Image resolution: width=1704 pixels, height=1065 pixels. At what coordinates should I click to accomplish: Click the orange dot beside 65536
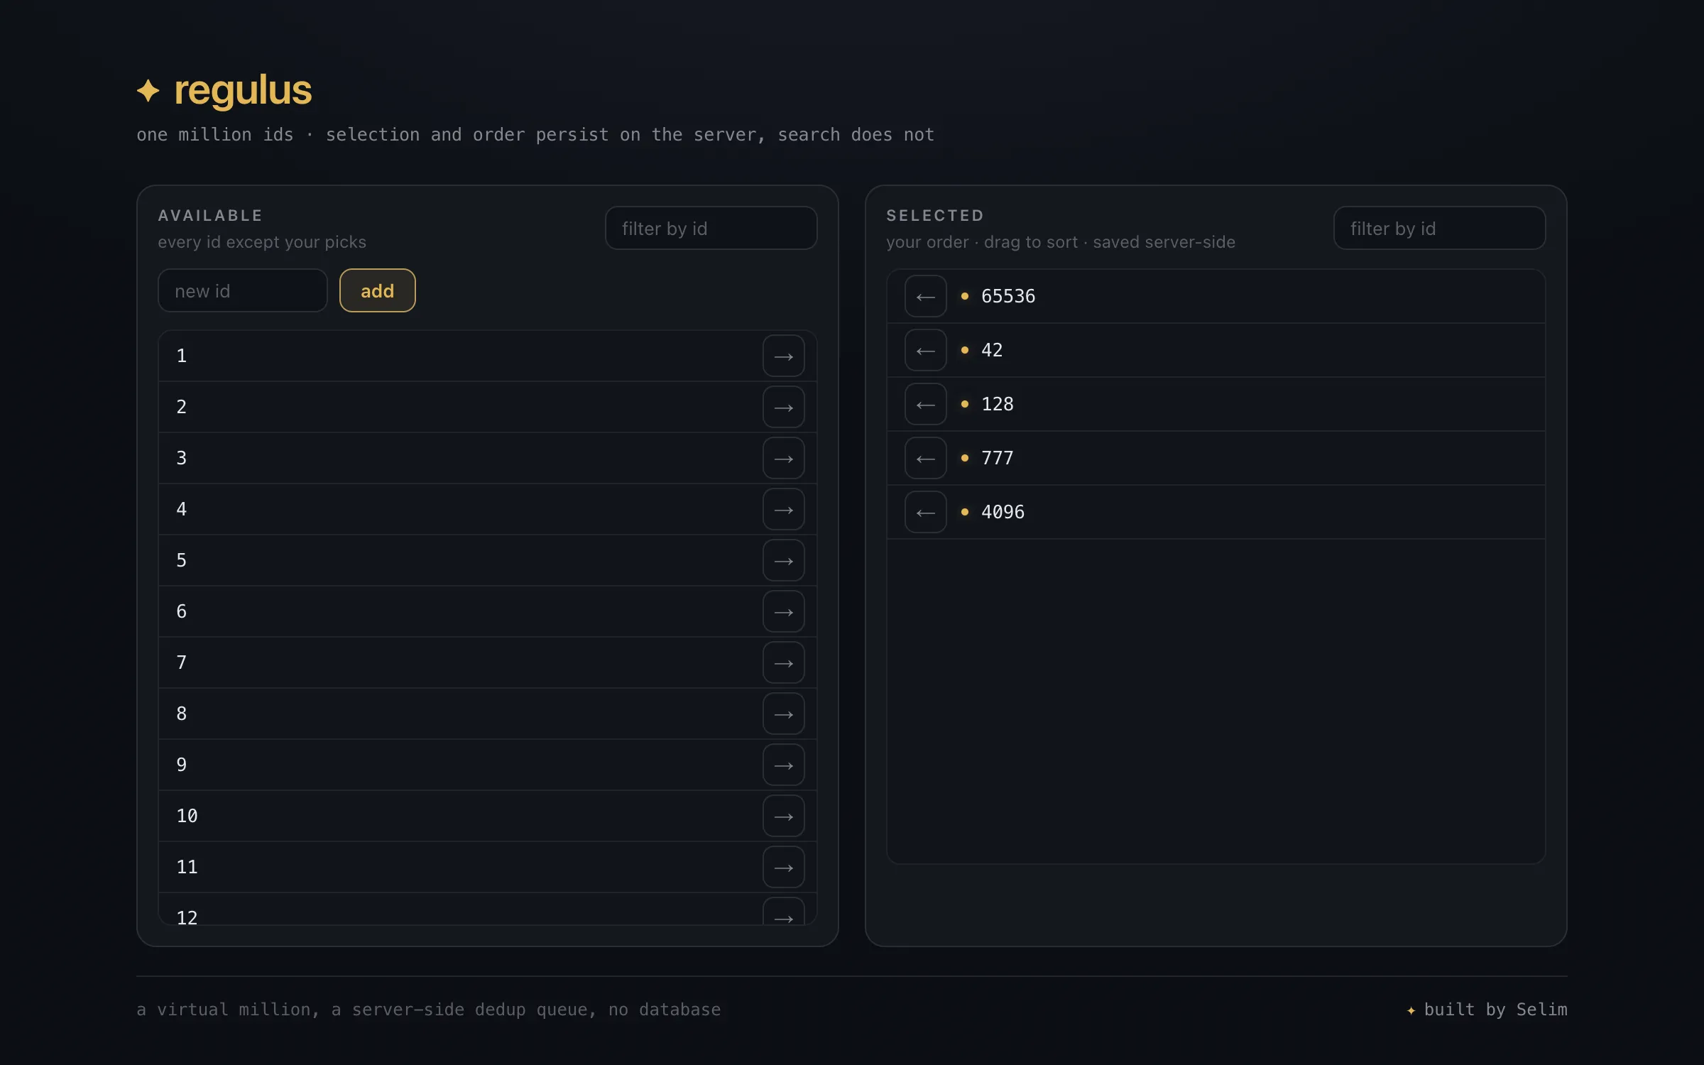pyautogui.click(x=964, y=296)
